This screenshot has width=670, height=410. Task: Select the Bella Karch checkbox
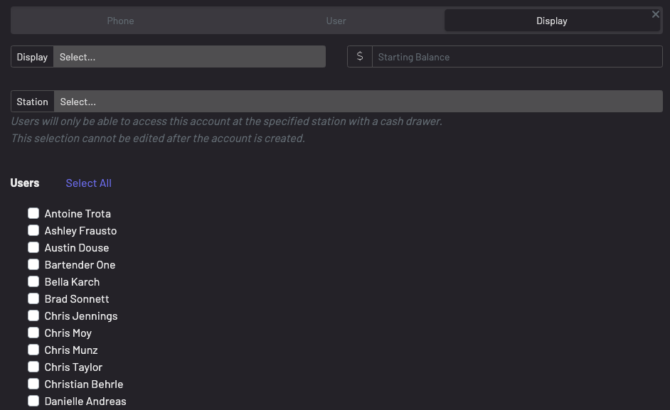[33, 281]
